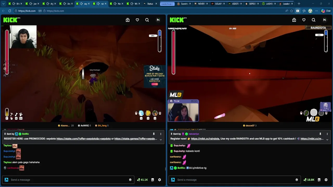Open the Favorites list icon
Screen dimensions: 333x187
coord(304,11)
